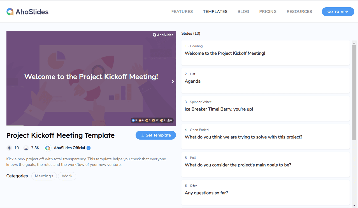Screen dimensions: 358x208
Task: Open the Resources menu
Action: [x=299, y=11]
